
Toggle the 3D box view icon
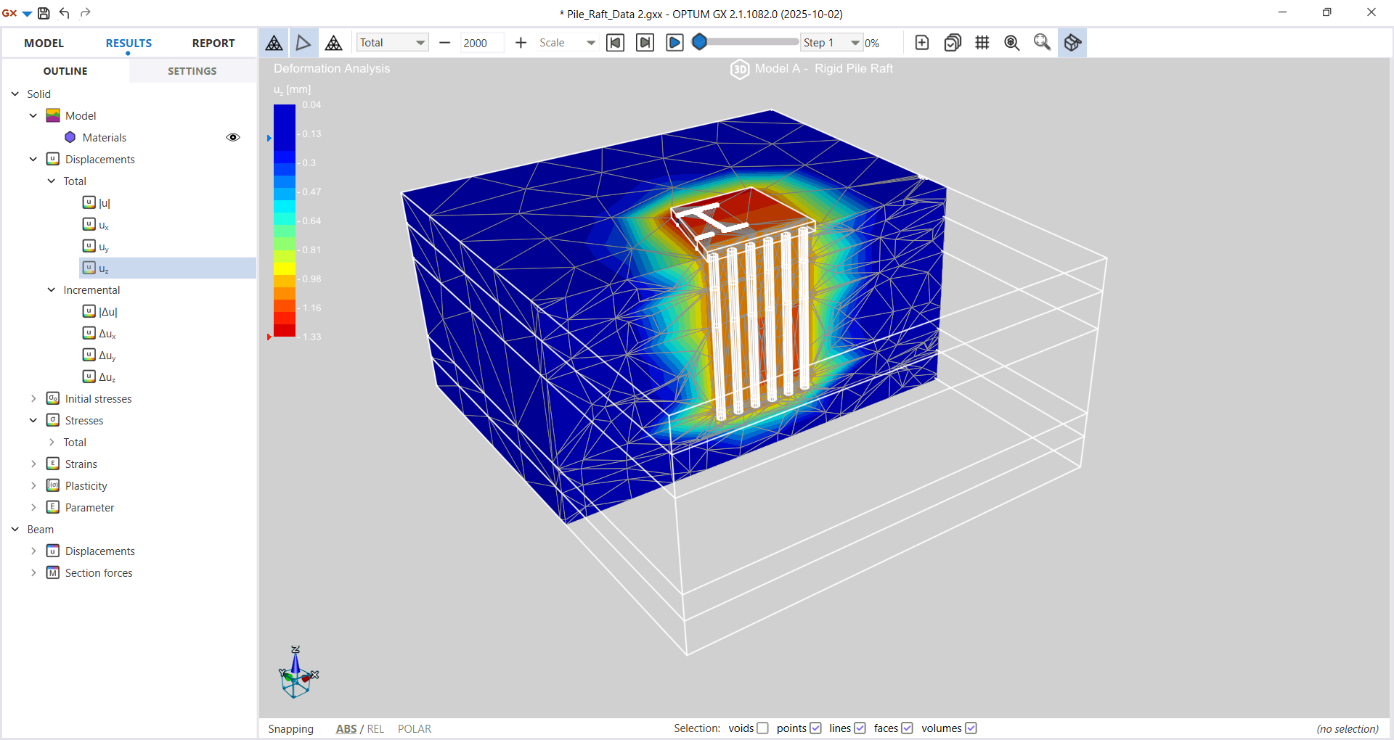pyautogui.click(x=1072, y=43)
